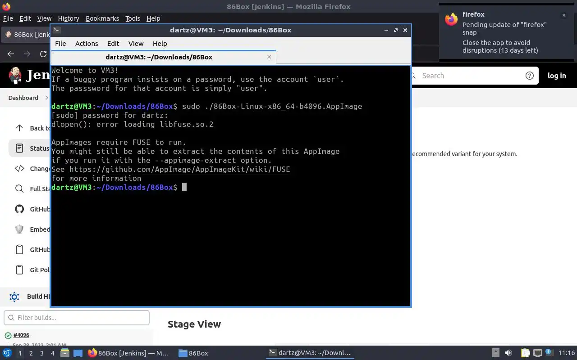This screenshot has width=577, height=360.
Task: Click the terminal window menu icon
Action: [56, 30]
